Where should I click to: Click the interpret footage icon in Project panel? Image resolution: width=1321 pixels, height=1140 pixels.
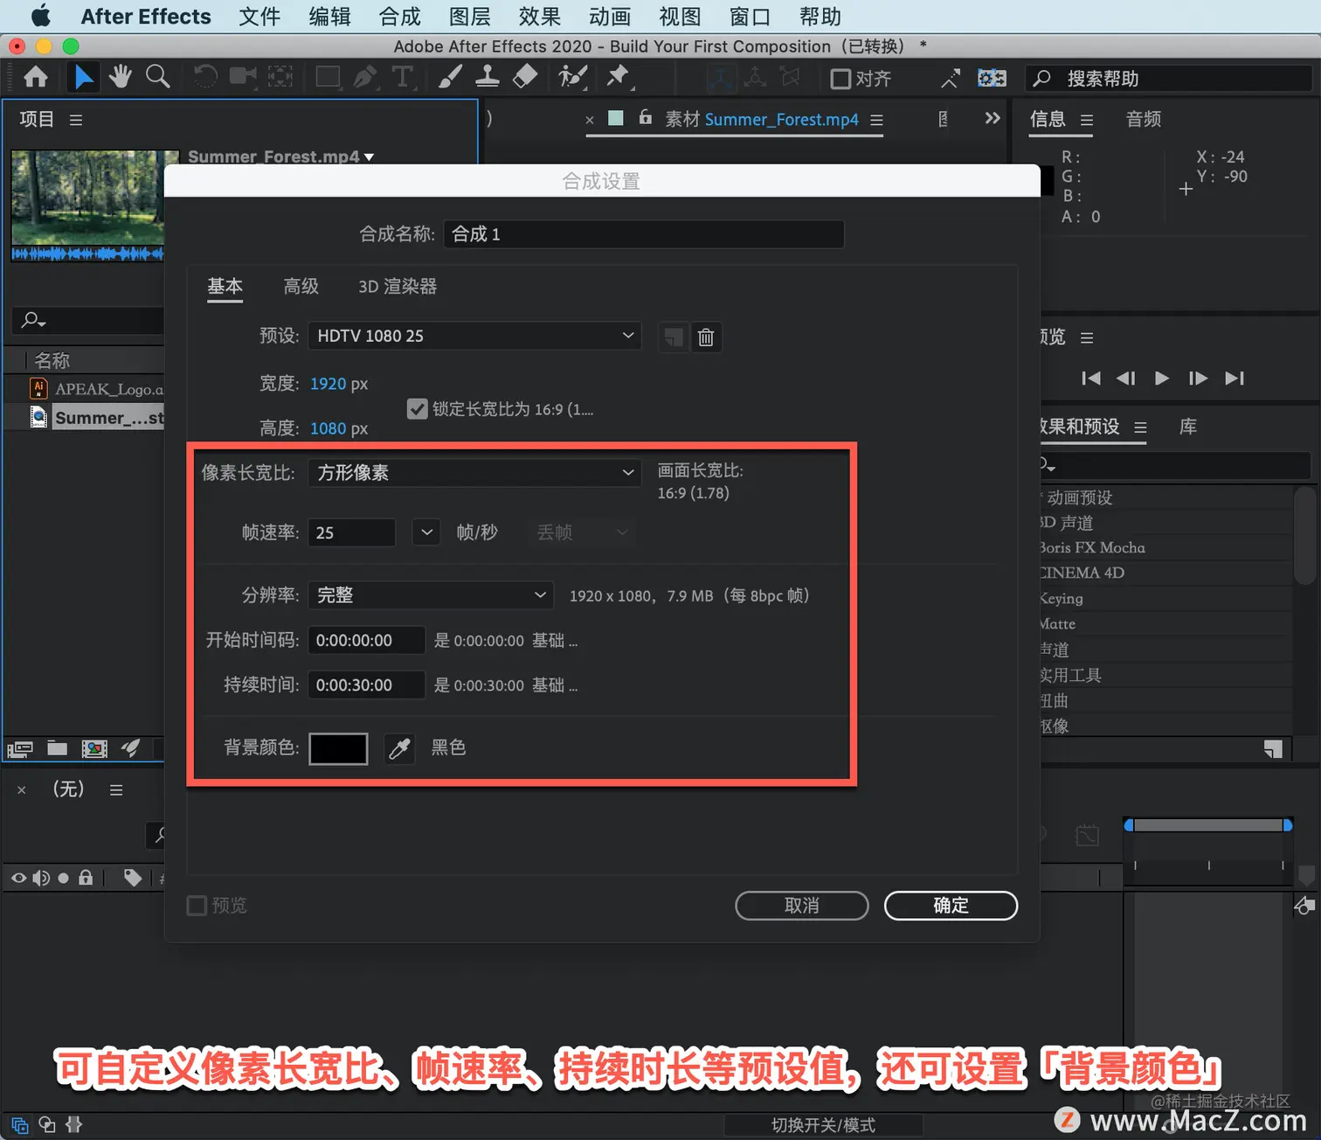(x=20, y=748)
